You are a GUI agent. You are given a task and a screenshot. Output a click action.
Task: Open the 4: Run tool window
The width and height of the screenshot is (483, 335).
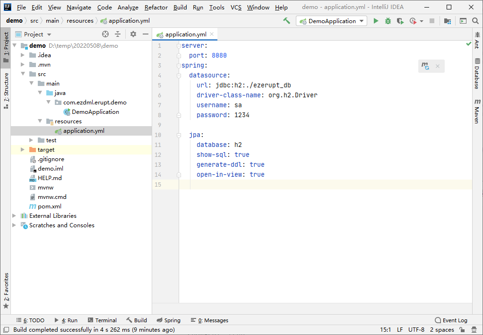[x=66, y=320]
